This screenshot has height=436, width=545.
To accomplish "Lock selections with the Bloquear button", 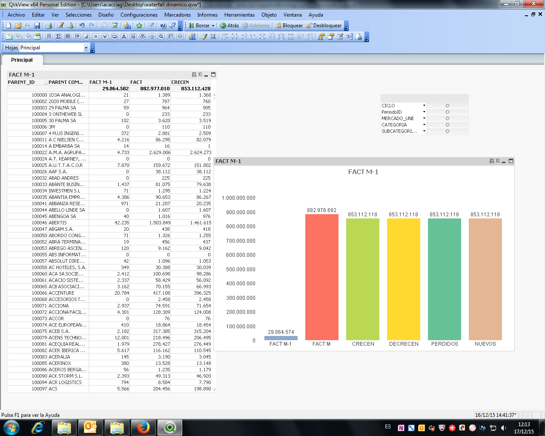I will click(x=290, y=26).
